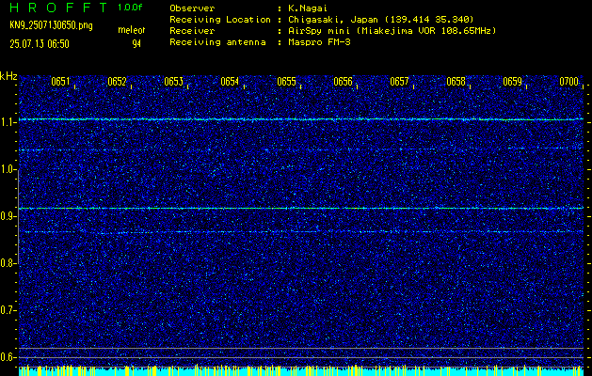The width and height of the screenshot is (592, 376).
Task: Click the 0658 time marker
Action: 456,82
